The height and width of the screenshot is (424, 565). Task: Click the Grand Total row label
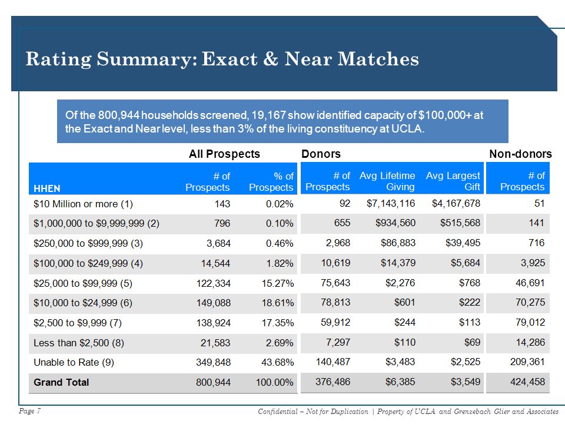(x=61, y=382)
